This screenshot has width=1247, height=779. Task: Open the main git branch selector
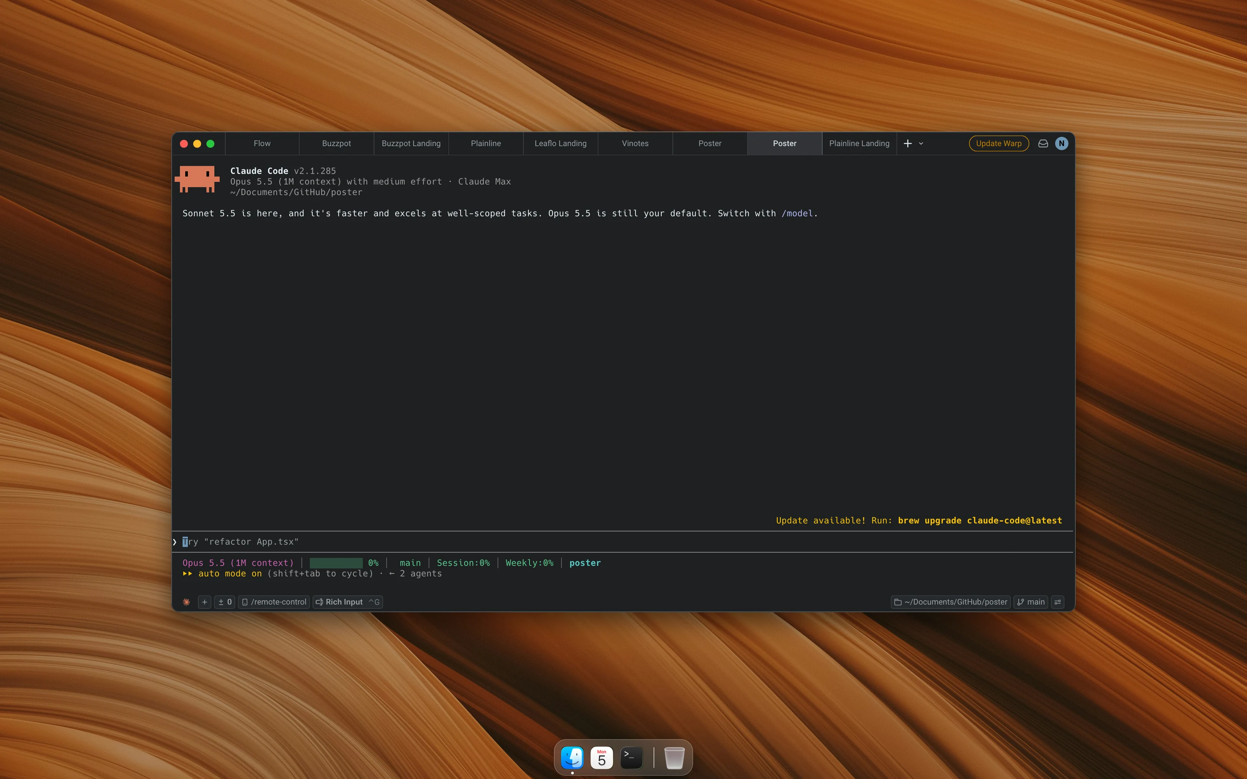point(1031,602)
